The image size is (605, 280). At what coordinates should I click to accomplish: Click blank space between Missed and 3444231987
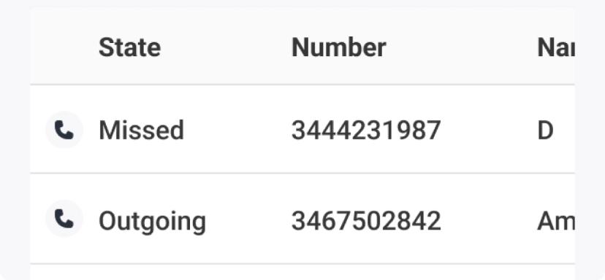coord(237,131)
